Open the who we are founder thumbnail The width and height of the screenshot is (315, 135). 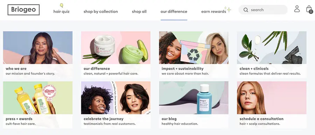point(38,48)
